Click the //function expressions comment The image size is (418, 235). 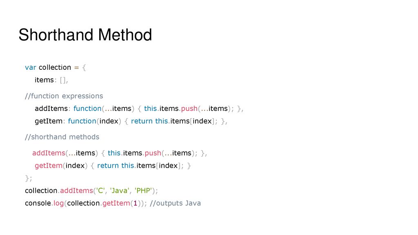pos(64,96)
